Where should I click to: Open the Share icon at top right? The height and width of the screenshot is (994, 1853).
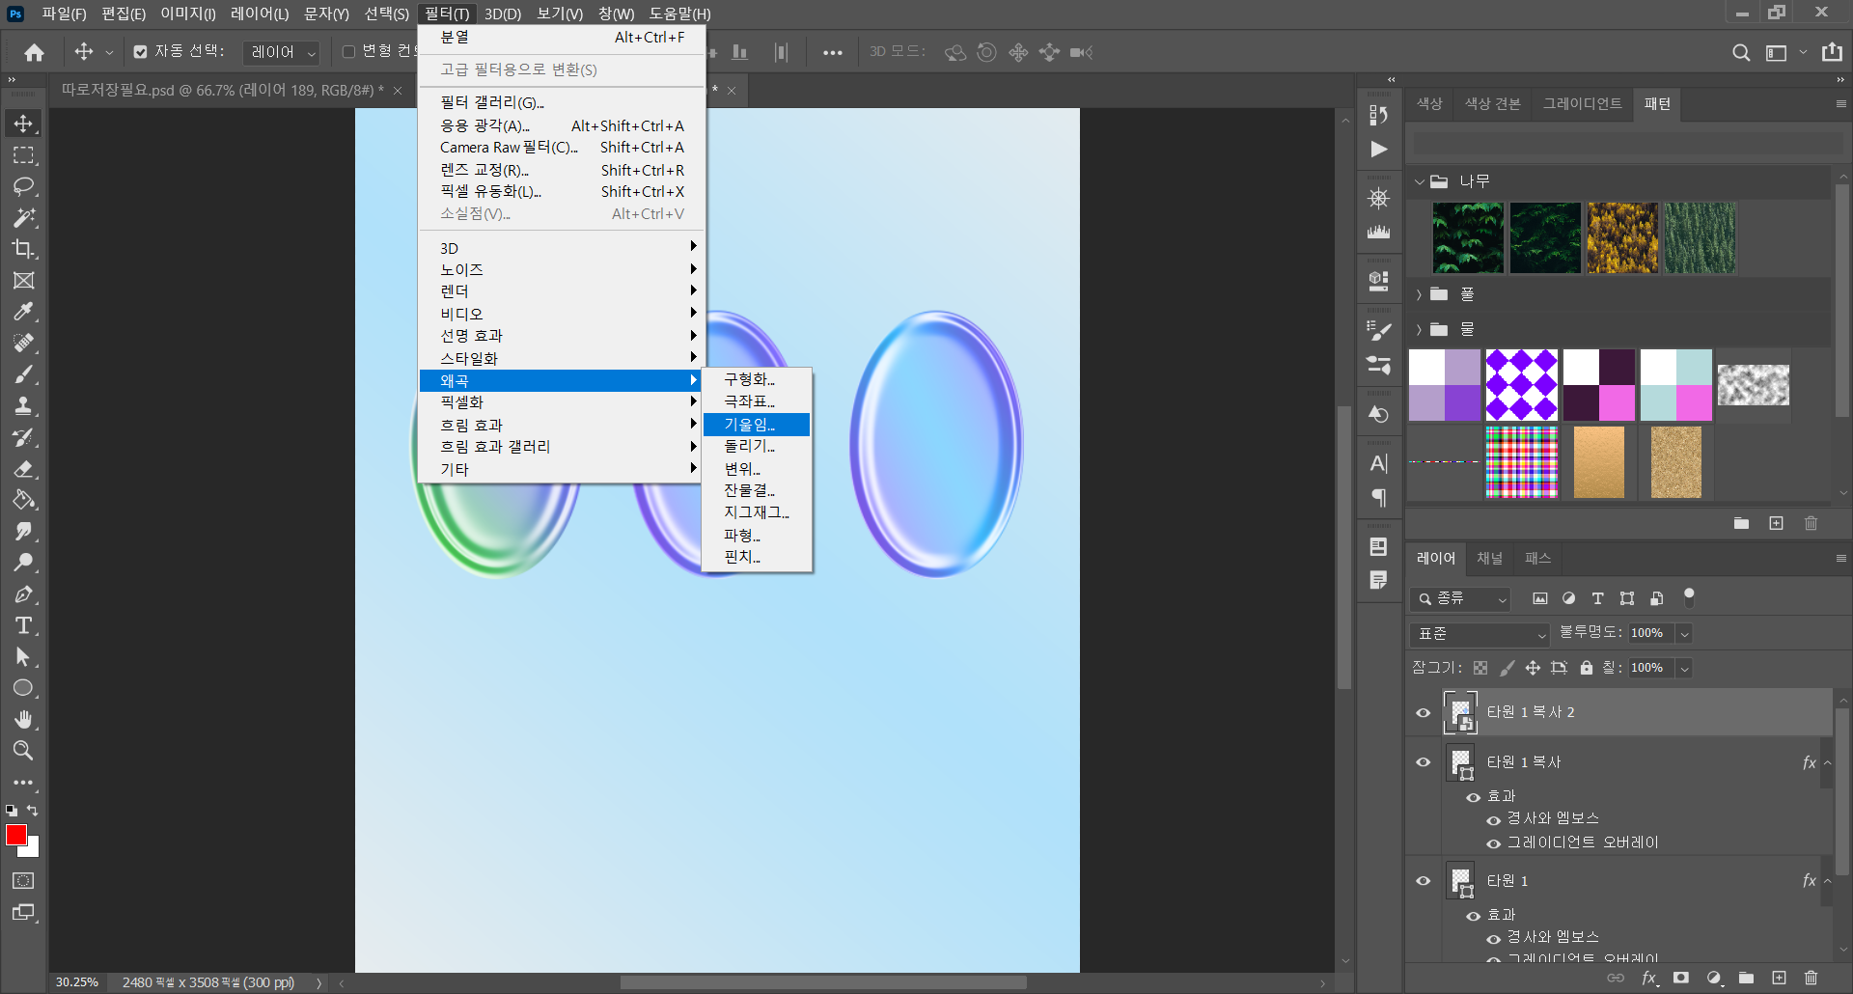(x=1833, y=52)
